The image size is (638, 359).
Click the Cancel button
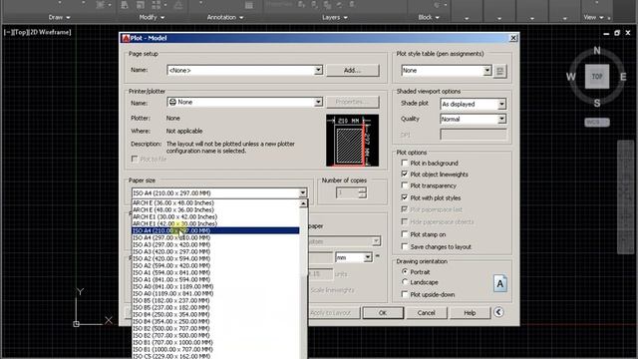(x=426, y=312)
